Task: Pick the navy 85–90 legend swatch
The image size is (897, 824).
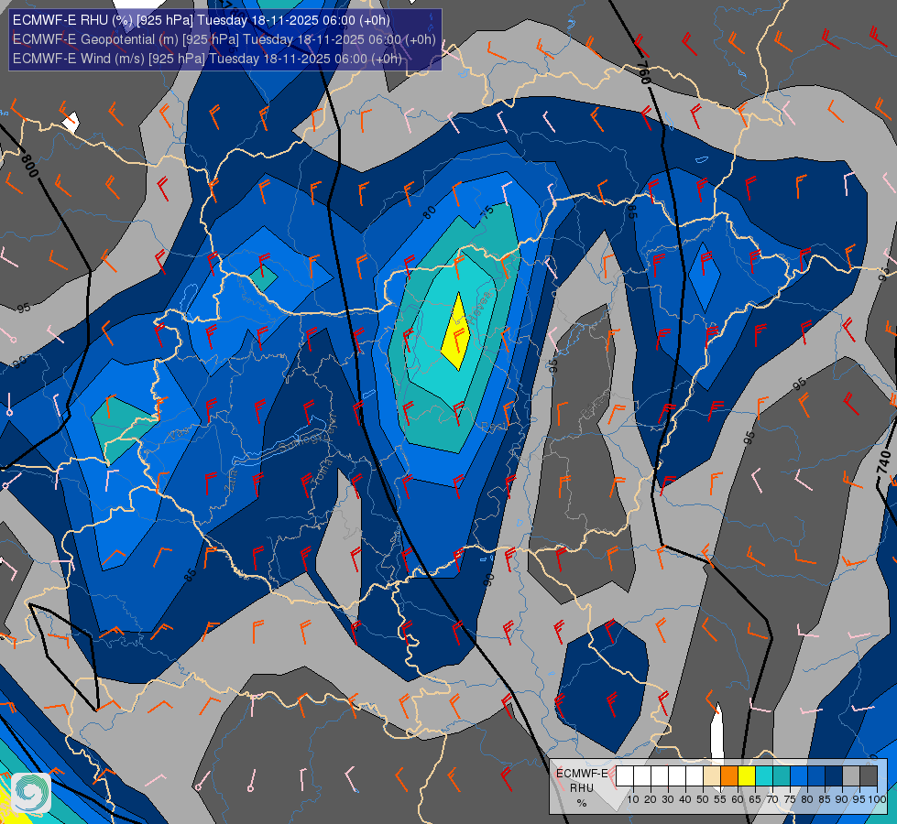Action: pos(834,776)
